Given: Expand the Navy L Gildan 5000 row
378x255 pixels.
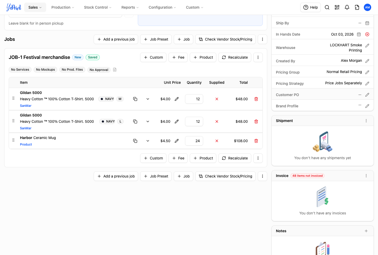Looking at the screenshot, I should click(x=148, y=121).
